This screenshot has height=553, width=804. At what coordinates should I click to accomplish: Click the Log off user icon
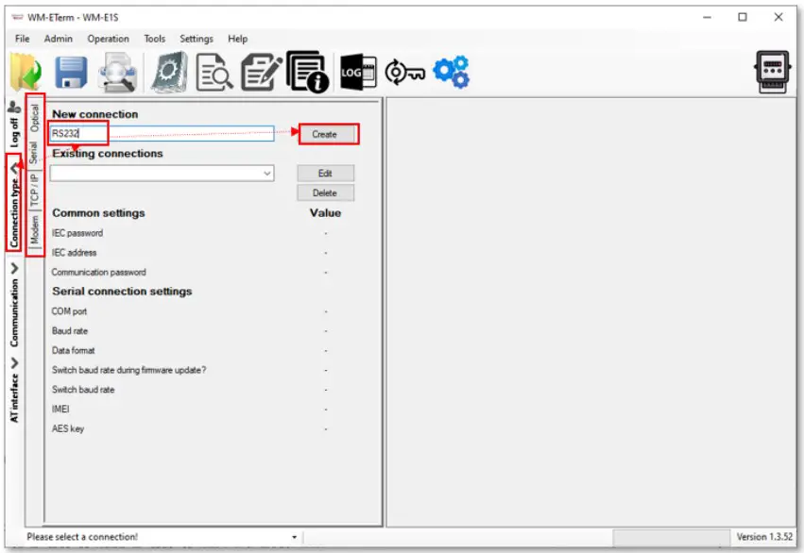pyautogui.click(x=14, y=107)
